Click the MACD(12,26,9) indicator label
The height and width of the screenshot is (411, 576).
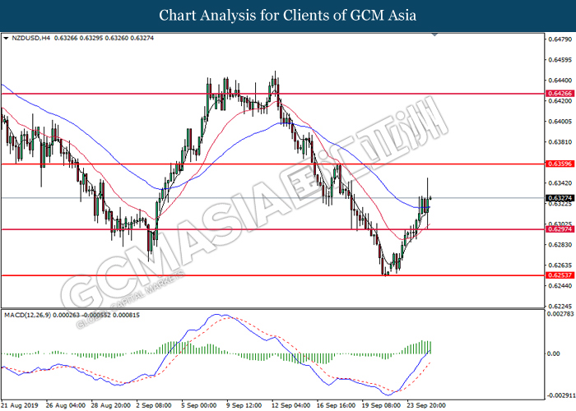28,315
